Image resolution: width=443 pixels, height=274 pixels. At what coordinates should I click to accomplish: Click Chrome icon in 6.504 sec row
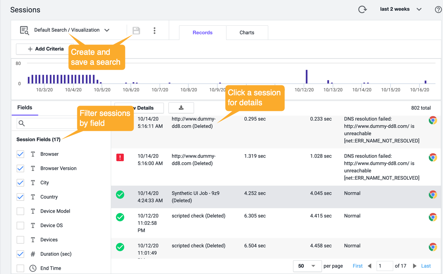click(433, 247)
